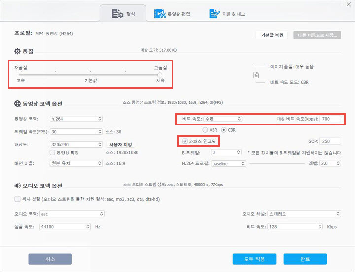Open the 레벨 3.0 dropdown

pos(330,163)
